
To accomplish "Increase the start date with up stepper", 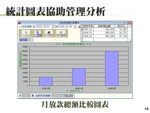I will (53, 26).
